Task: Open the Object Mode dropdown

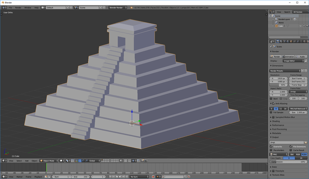Action: pos(49,161)
